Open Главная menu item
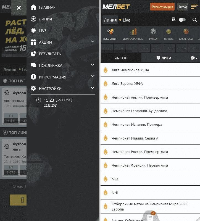This screenshot has height=221, width=200. point(47,7)
